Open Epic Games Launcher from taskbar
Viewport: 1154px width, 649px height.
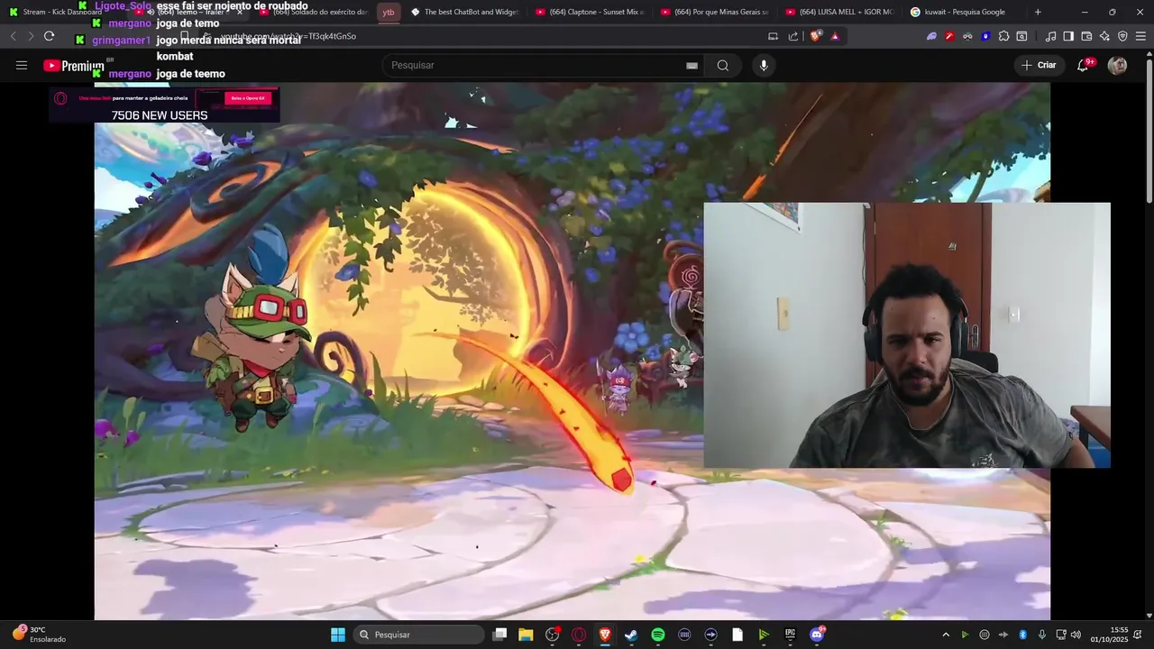790,635
